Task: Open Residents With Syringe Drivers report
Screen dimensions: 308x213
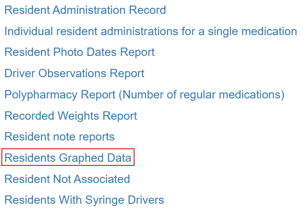Action: pyautogui.click(x=84, y=200)
